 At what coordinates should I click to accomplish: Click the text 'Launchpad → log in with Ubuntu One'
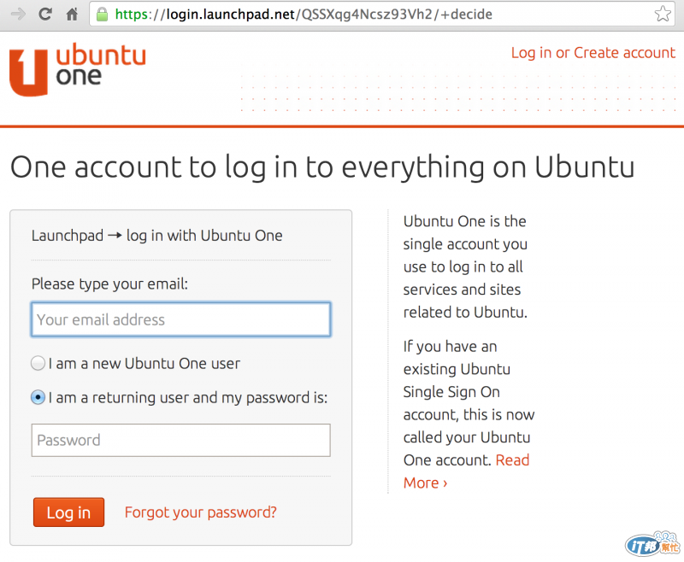(x=157, y=236)
